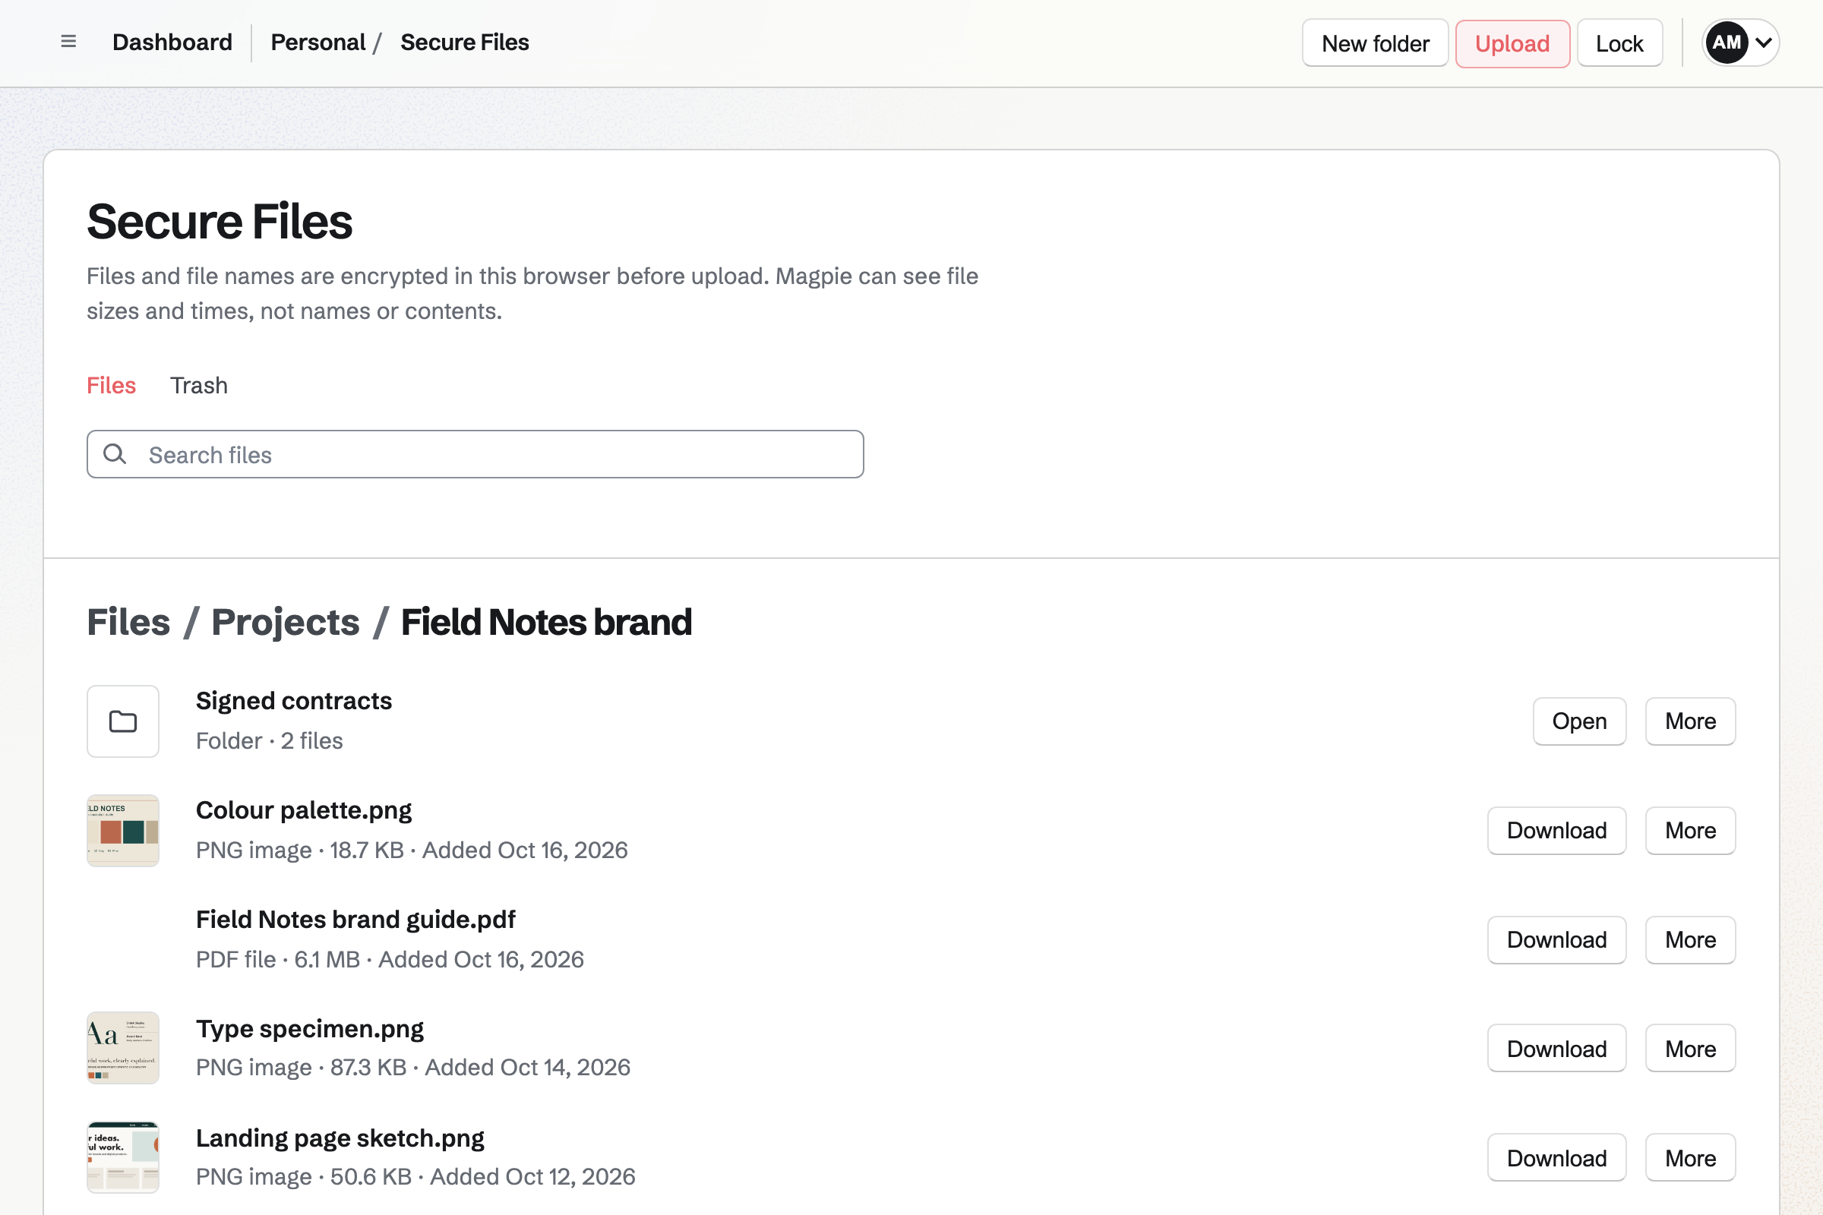Show More options for Signed contracts
The image size is (1823, 1215).
point(1689,721)
